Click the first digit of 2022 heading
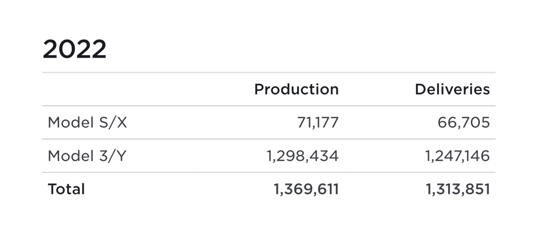This screenshot has width=545, height=240. click(x=50, y=49)
